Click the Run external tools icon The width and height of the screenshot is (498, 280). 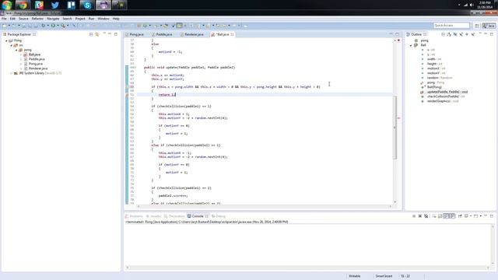pos(63,26)
